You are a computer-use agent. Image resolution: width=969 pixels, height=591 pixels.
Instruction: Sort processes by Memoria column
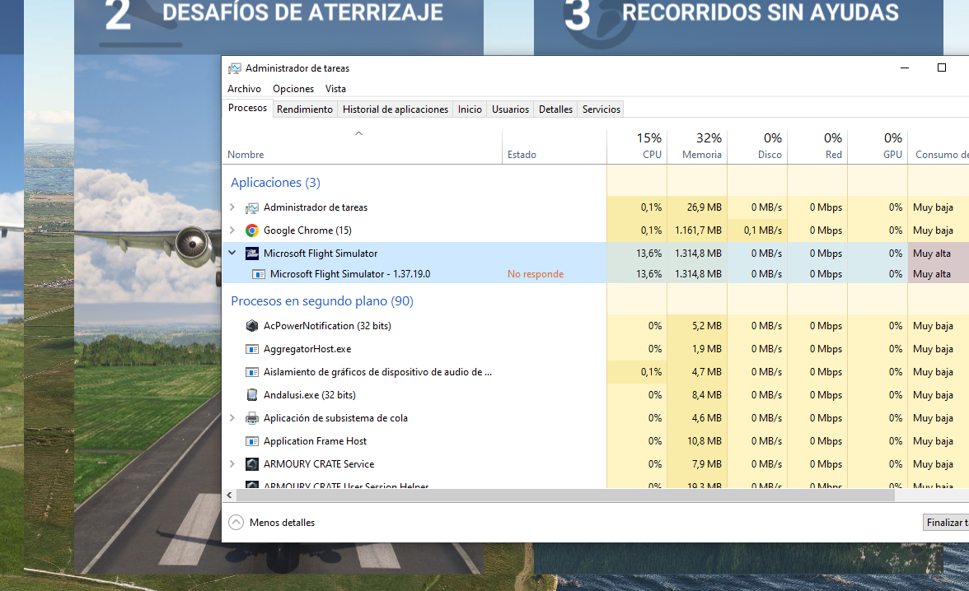click(697, 147)
